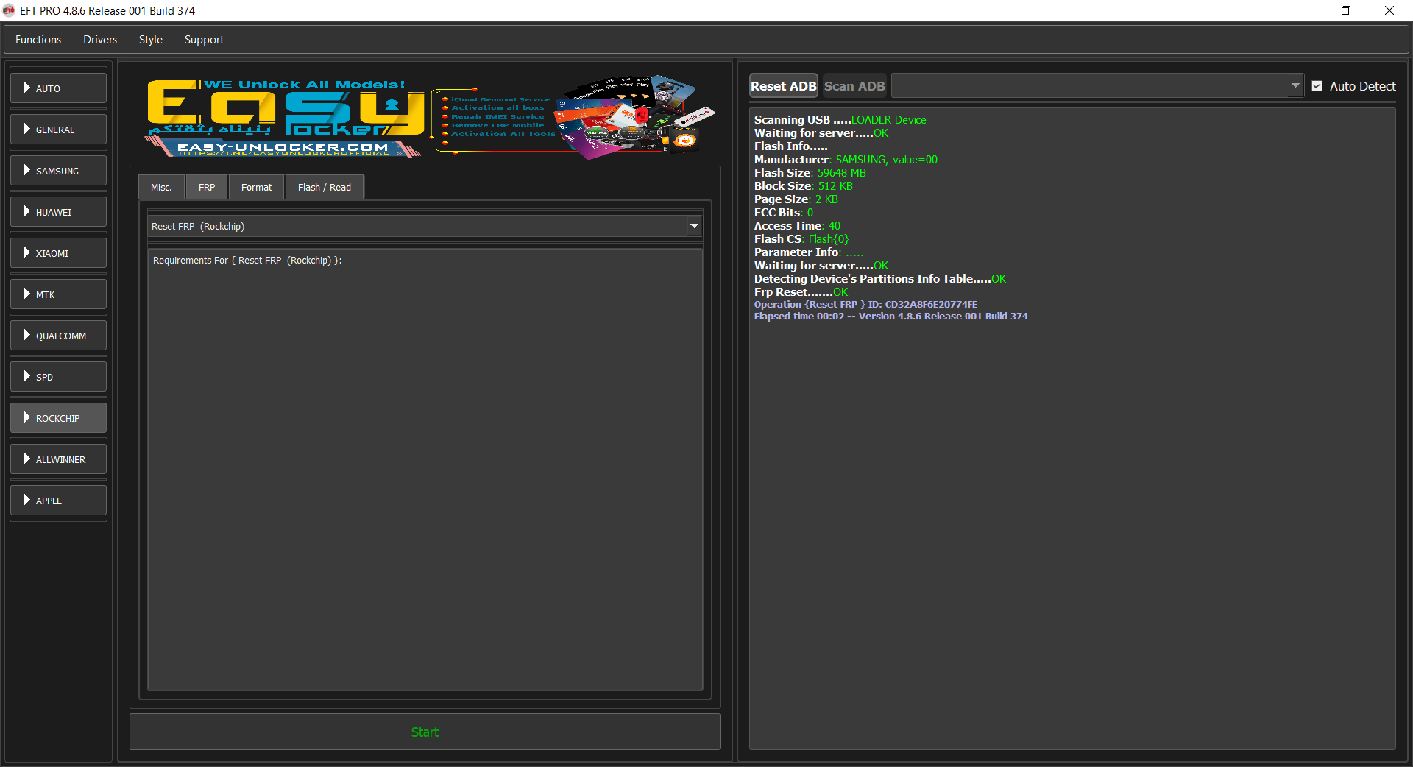Click the Frp Reset OK log line
Viewport: 1413px width, 767px height.
[x=801, y=292]
